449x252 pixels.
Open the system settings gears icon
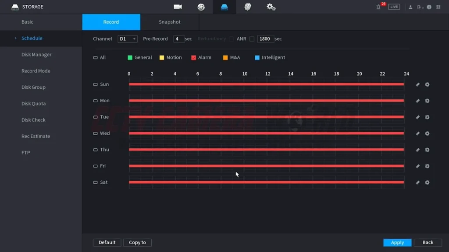click(271, 7)
